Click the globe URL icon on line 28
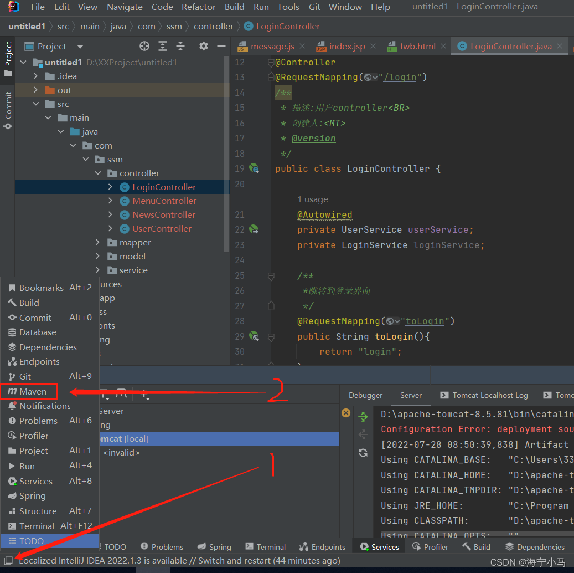Viewport: 574px width, 573px height. click(393, 321)
